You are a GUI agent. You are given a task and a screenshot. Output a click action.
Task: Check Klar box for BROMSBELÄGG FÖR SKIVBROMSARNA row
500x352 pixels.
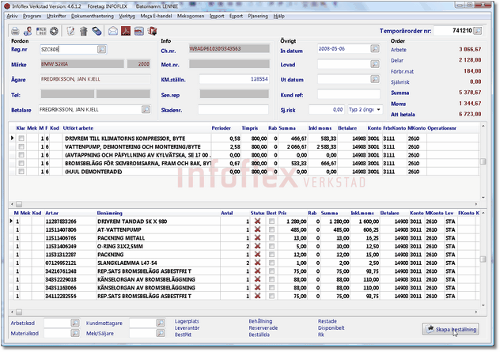[21, 163]
